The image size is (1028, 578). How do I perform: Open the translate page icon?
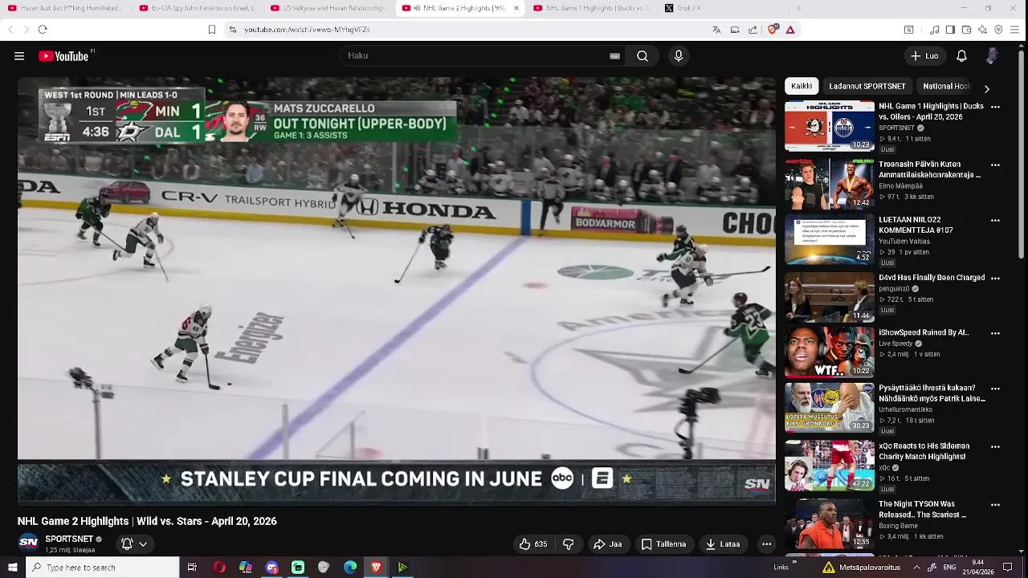click(x=716, y=30)
